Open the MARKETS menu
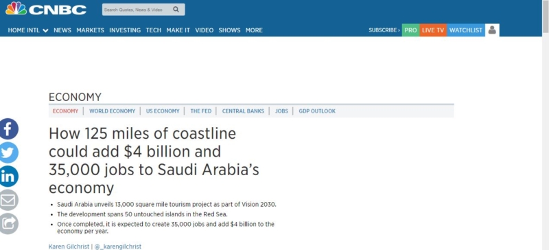This screenshot has width=549, height=250. pyautogui.click(x=91, y=30)
